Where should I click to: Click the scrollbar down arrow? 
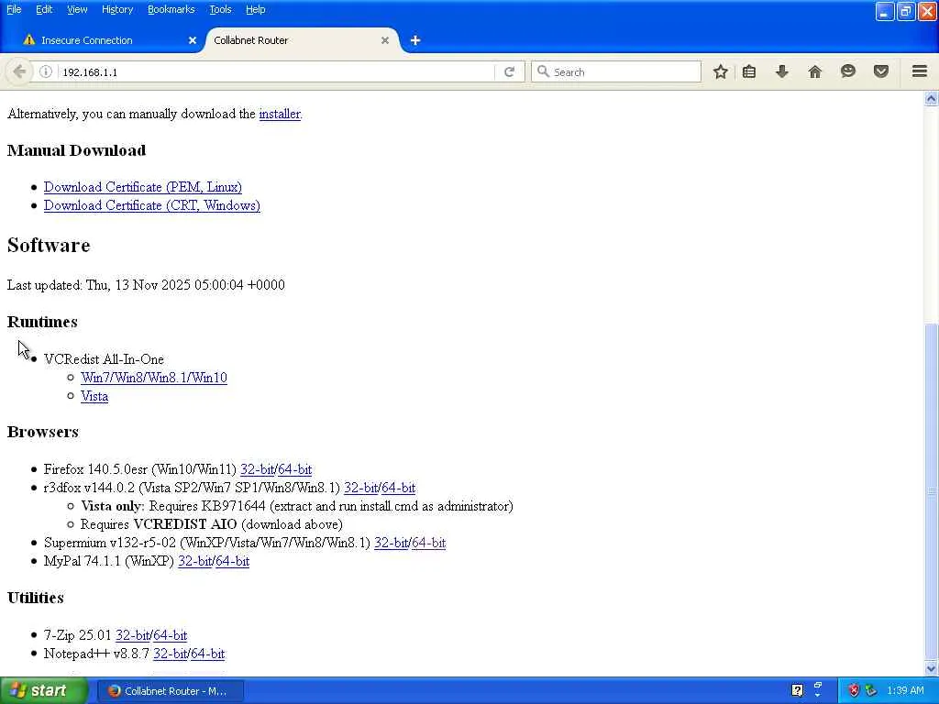point(931,668)
